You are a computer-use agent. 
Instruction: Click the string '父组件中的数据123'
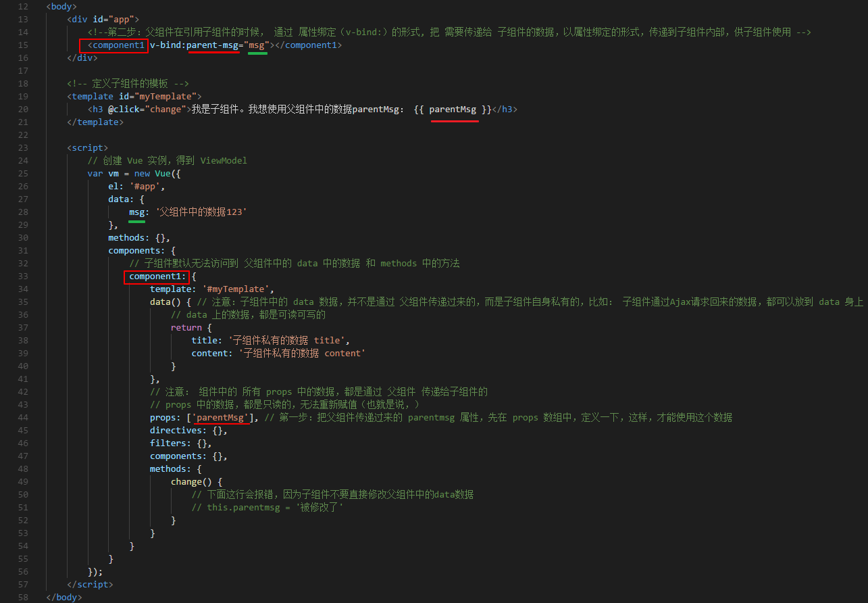point(201,212)
